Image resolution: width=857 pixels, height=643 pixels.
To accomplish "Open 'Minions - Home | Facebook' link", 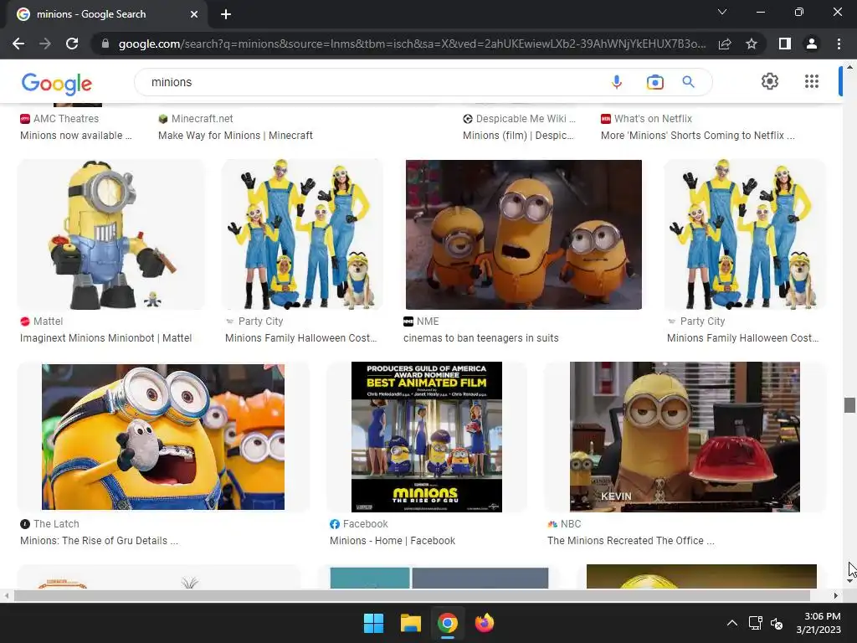I will coord(393,540).
